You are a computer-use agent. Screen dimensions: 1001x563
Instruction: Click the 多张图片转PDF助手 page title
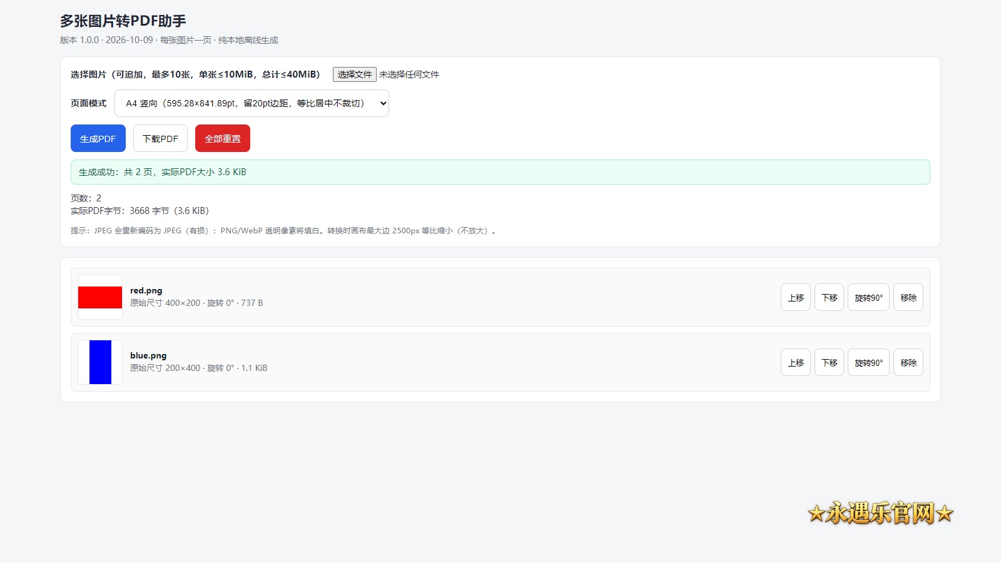click(x=123, y=21)
